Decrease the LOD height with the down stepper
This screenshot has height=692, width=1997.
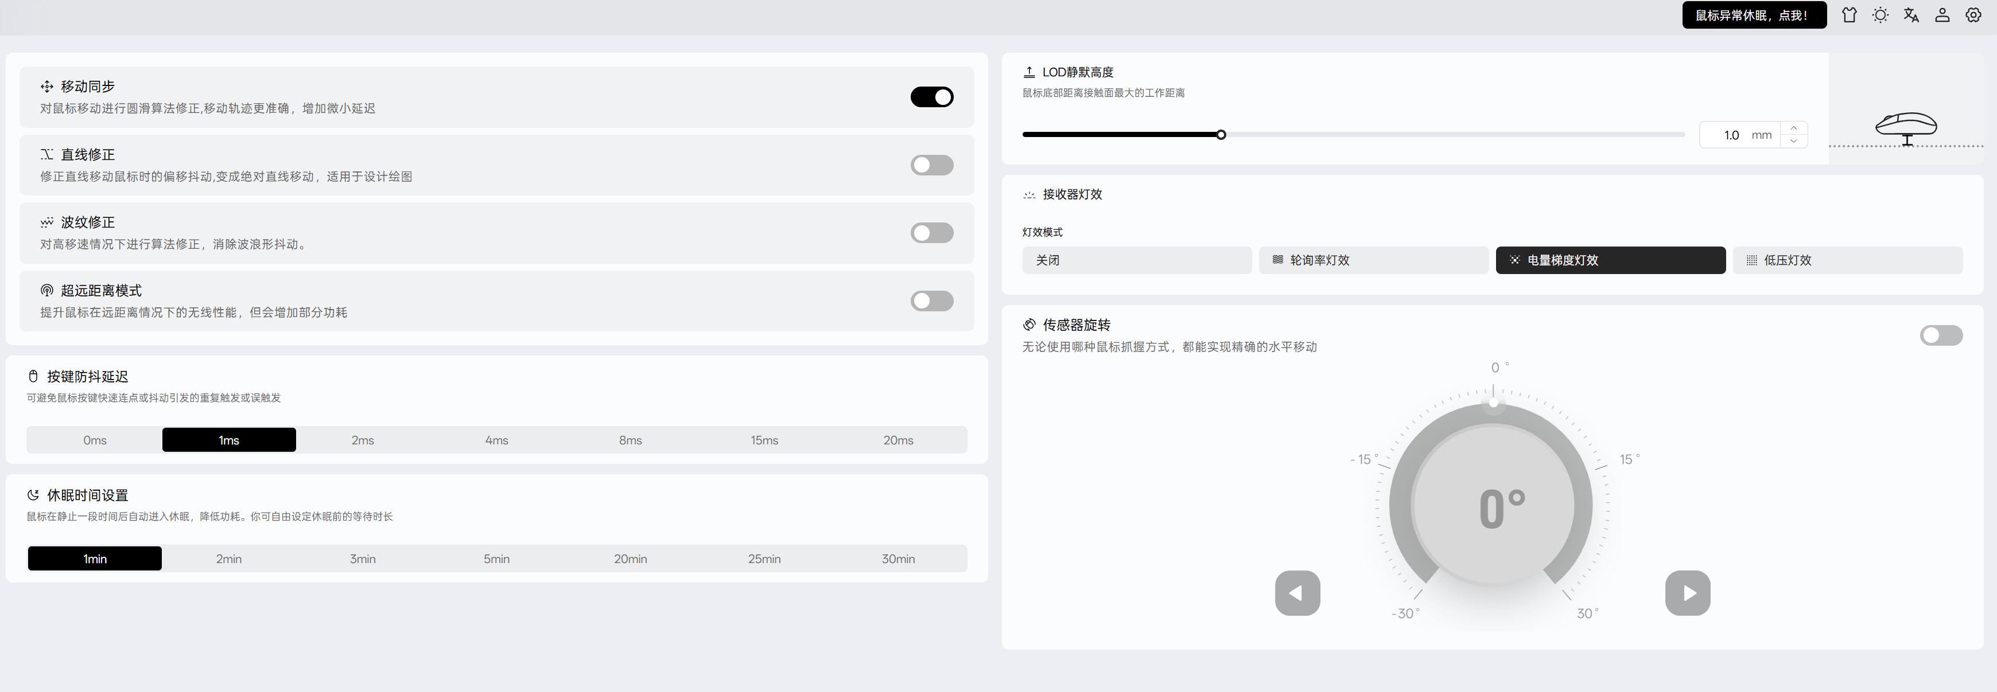click(1794, 141)
